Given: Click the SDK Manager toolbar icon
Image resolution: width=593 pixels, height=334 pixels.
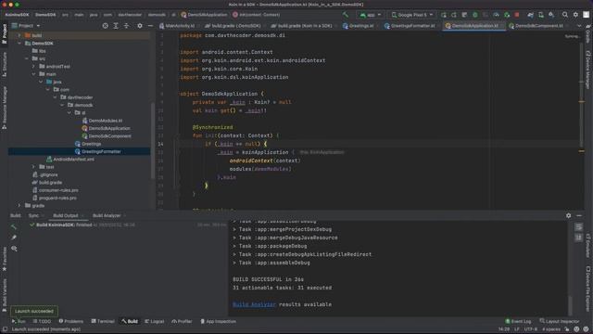Looking at the screenshot, I should point(552,15).
